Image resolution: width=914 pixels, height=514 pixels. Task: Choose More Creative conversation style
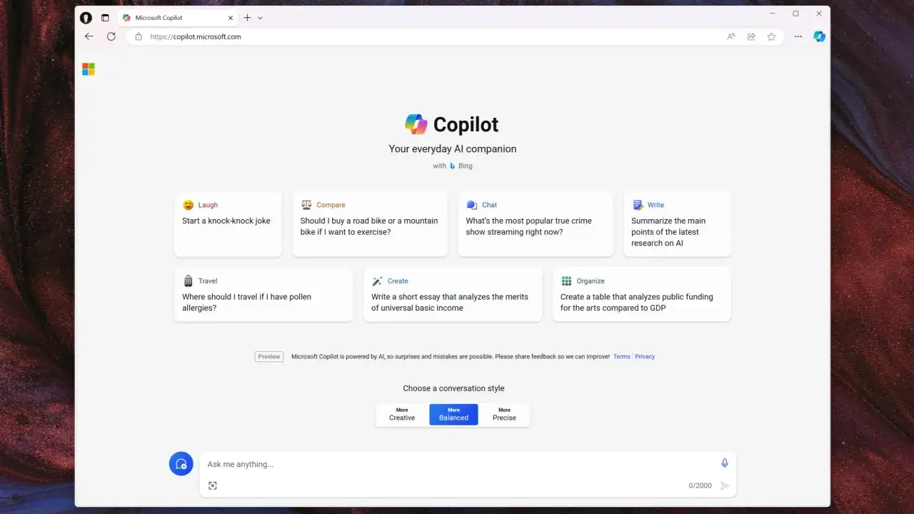coord(402,414)
